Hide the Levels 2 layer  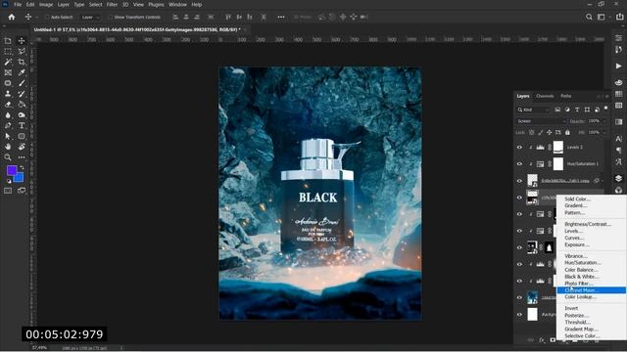pyautogui.click(x=519, y=148)
